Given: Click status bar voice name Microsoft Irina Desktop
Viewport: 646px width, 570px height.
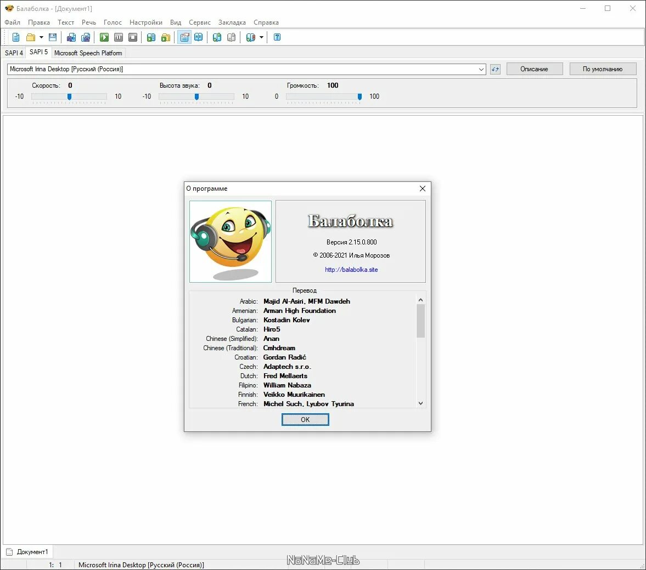Looking at the screenshot, I should click(x=141, y=565).
